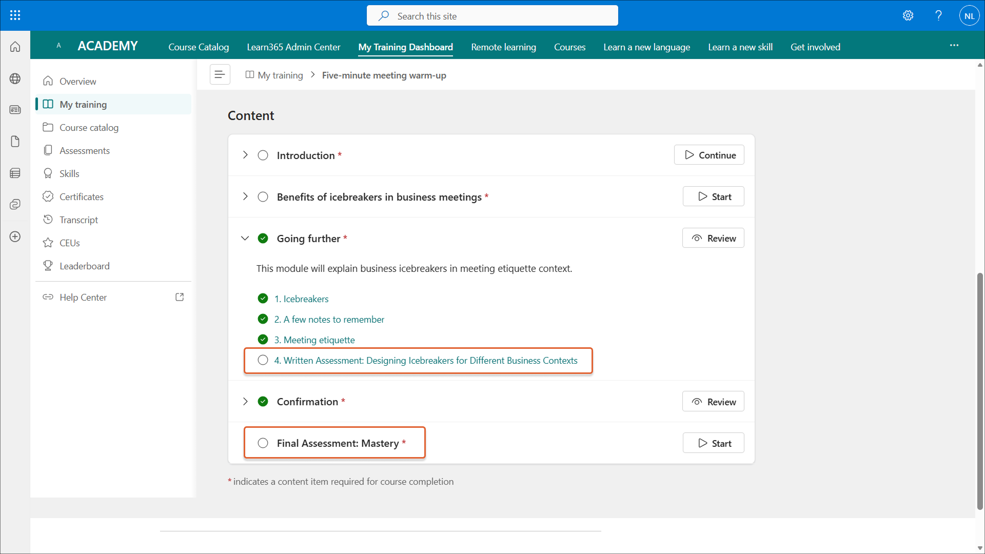Viewport: 985px width, 554px height.
Task: Click the Introduction status circle
Action: pyautogui.click(x=263, y=155)
